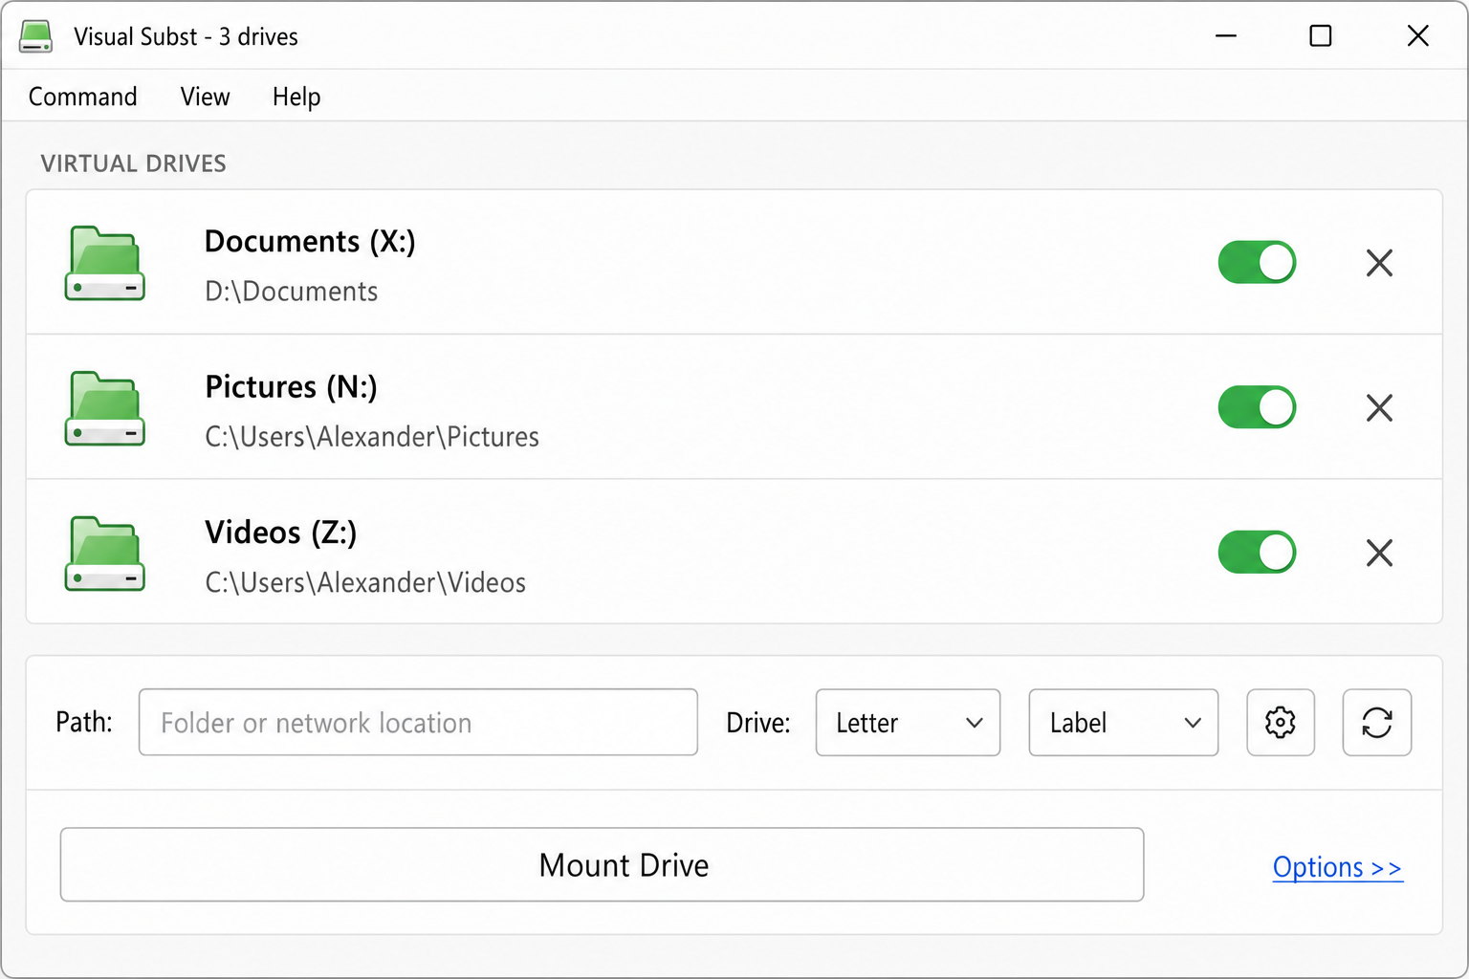Disable the Videos (Z:) drive toggle
1469x979 pixels.
pyautogui.click(x=1257, y=553)
